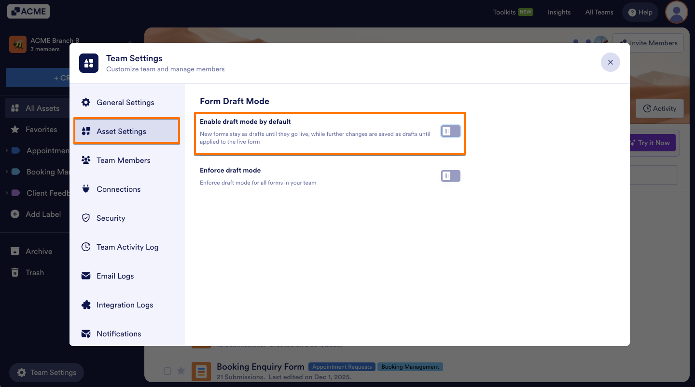Click the Security shield icon

[x=86, y=218]
